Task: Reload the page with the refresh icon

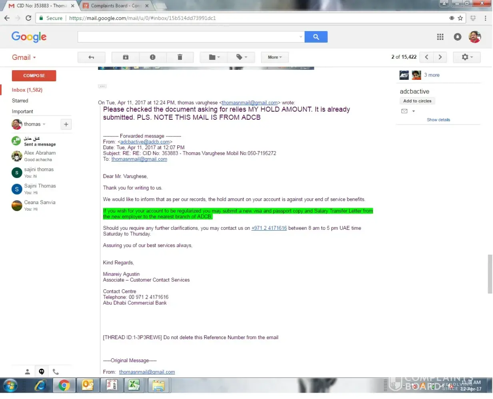Action: pos(28,18)
